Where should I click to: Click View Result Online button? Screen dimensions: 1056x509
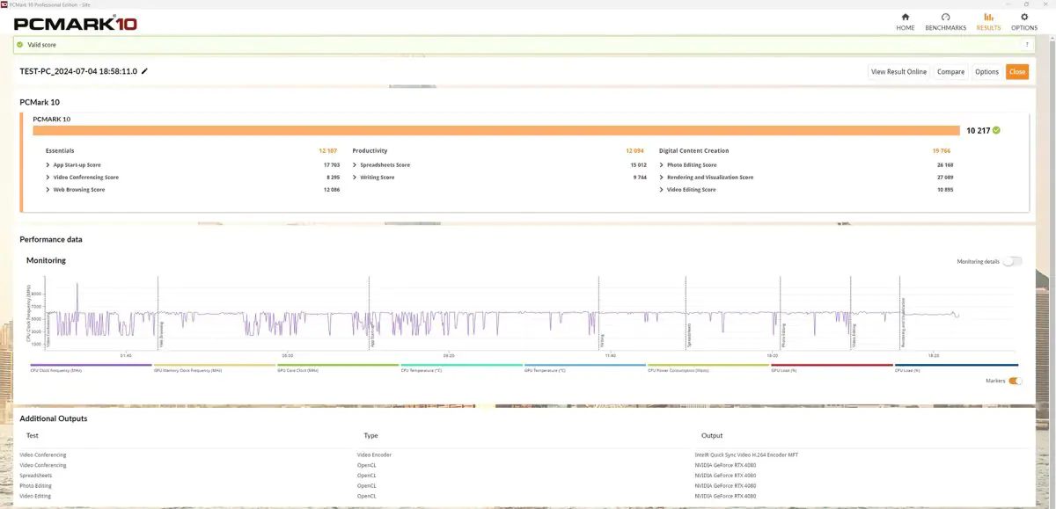898,71
